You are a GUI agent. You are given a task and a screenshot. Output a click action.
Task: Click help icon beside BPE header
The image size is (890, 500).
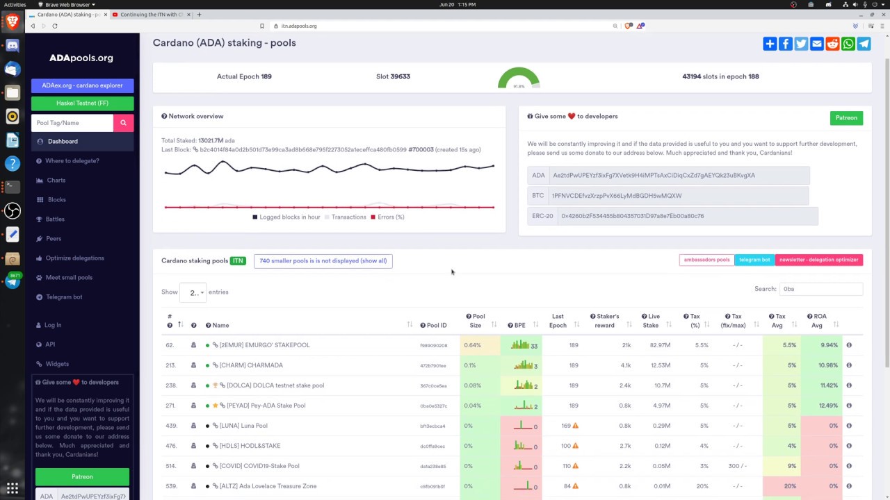click(x=510, y=325)
